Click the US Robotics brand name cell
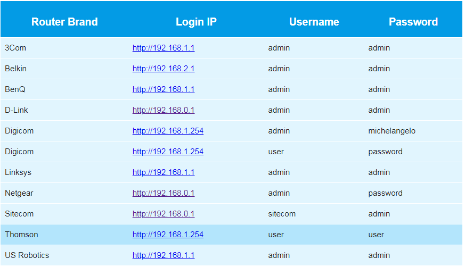465x267 pixels. pyautogui.click(x=27, y=255)
